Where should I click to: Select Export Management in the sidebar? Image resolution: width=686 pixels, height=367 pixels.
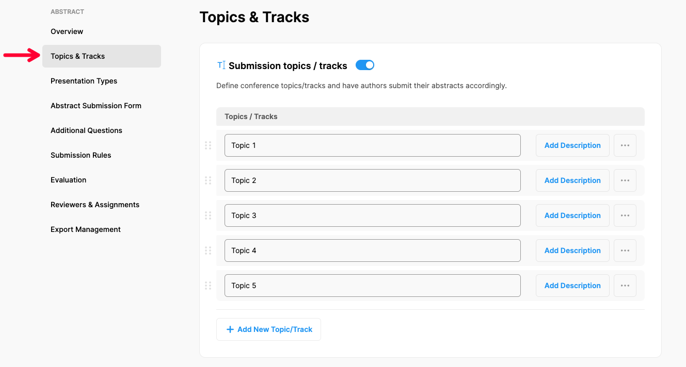[86, 229]
